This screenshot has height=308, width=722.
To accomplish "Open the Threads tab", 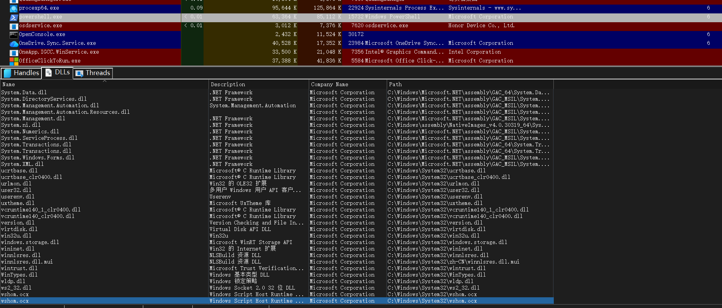I will click(93, 73).
